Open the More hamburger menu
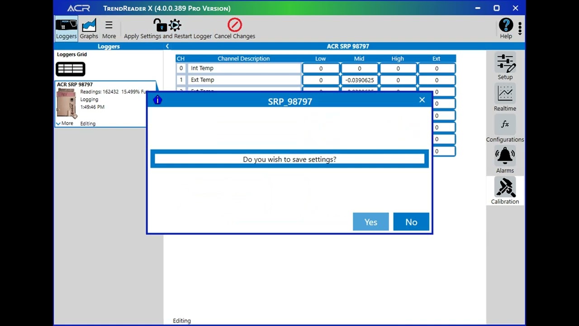Image resolution: width=579 pixels, height=326 pixels. (109, 29)
